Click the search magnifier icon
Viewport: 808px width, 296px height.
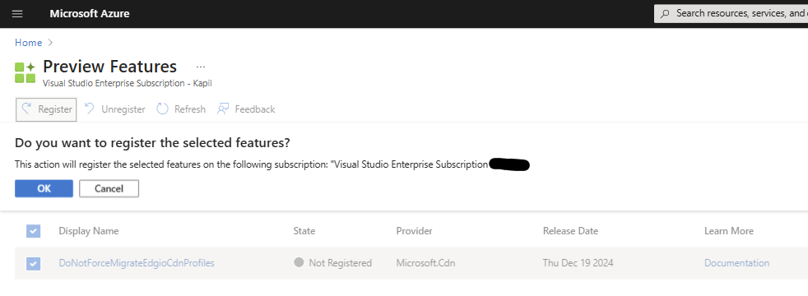point(666,14)
